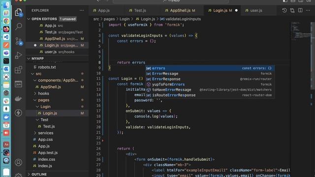Expand the services folder
Screen dimensions: 315x177
pyautogui.click(x=35, y=133)
